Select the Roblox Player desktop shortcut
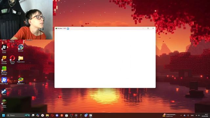This screenshot has width=210, height=118. [4, 81]
